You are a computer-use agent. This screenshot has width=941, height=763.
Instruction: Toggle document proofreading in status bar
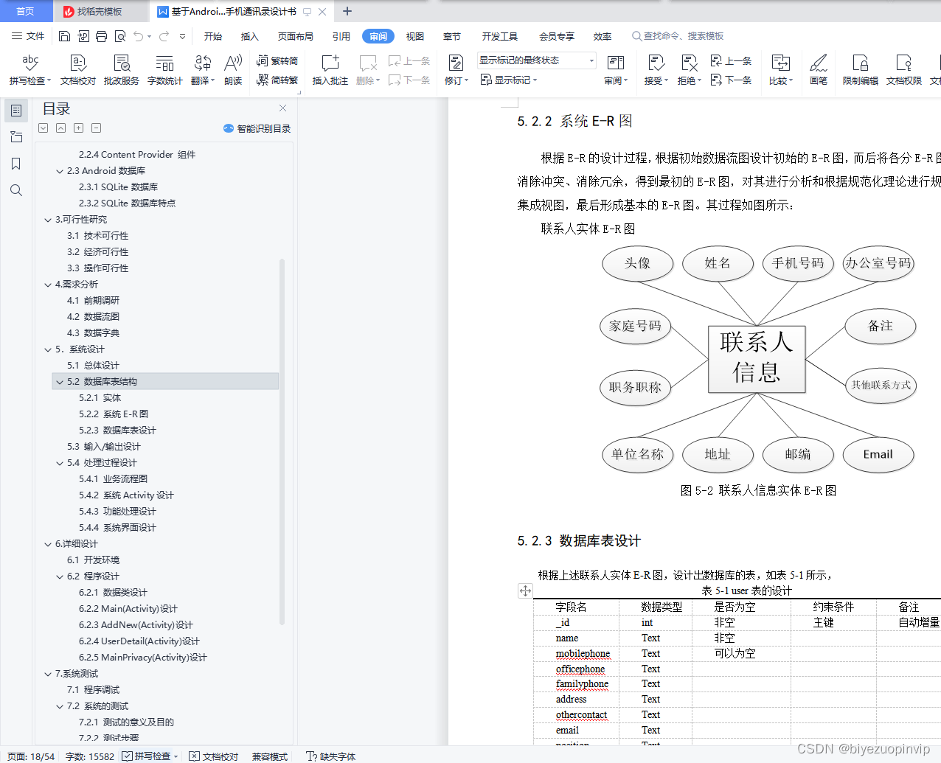click(x=214, y=756)
